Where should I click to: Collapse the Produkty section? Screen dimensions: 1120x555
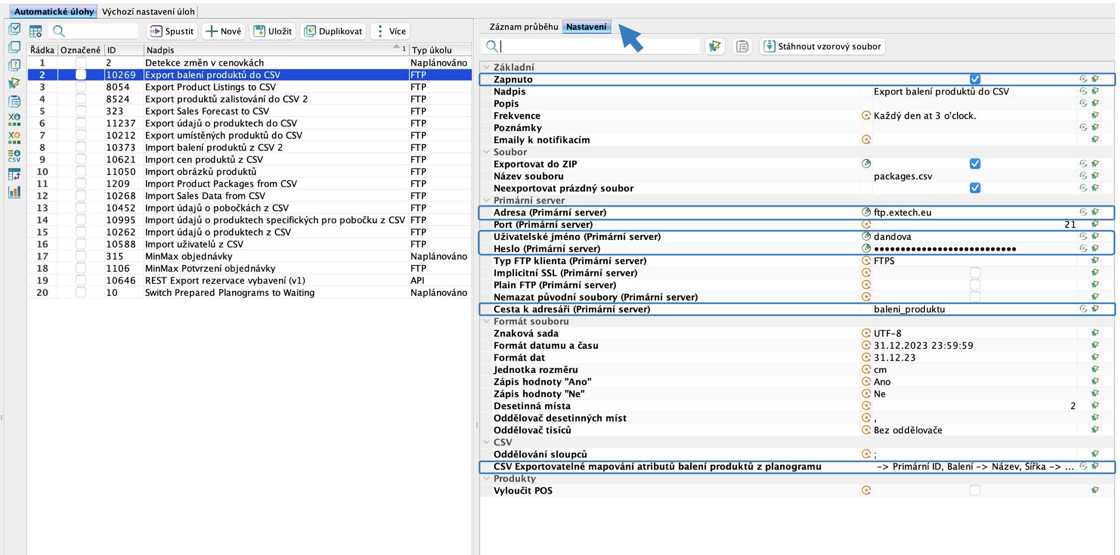tap(487, 478)
